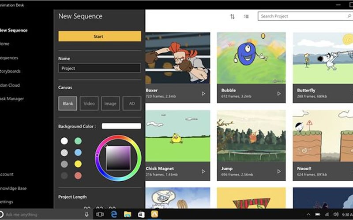The width and height of the screenshot is (353, 220).
Task: Open Task Manager in sidebar
Action: coord(12,99)
